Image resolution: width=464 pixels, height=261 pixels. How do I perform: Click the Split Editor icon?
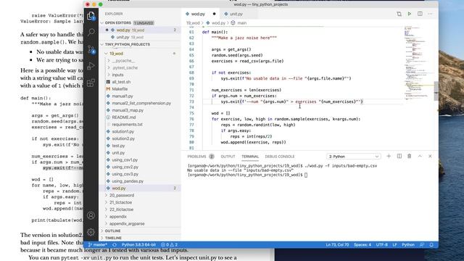(x=420, y=14)
